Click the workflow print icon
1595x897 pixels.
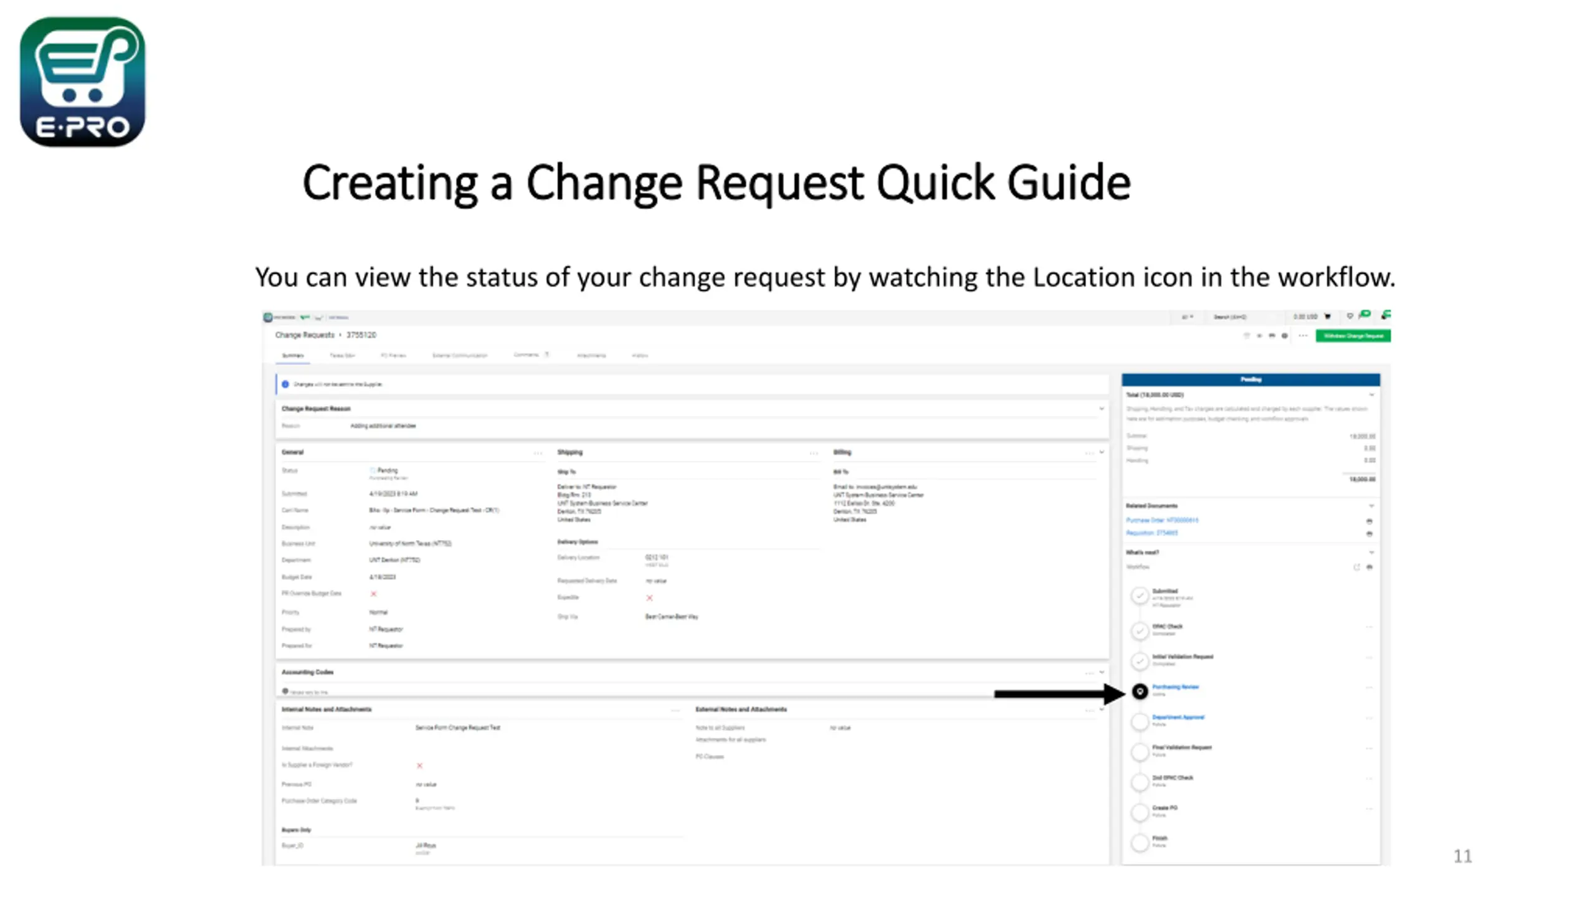click(1369, 567)
